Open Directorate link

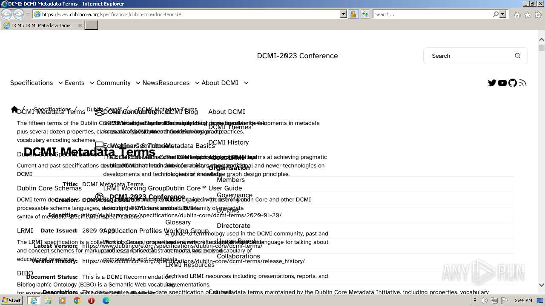tap(233, 226)
